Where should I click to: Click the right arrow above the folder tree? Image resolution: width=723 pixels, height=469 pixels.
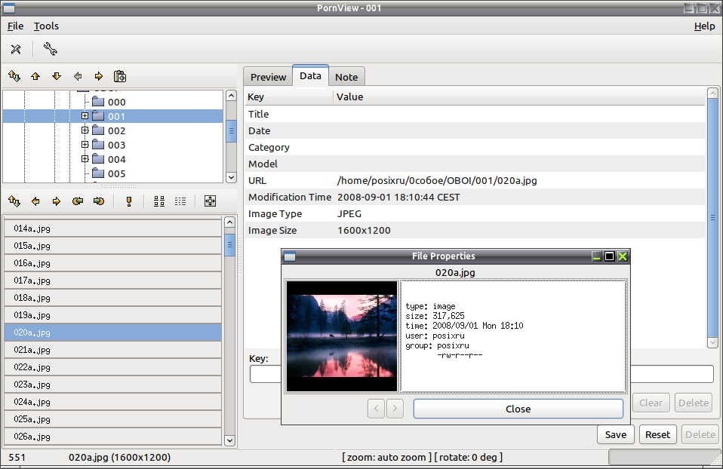click(x=99, y=76)
